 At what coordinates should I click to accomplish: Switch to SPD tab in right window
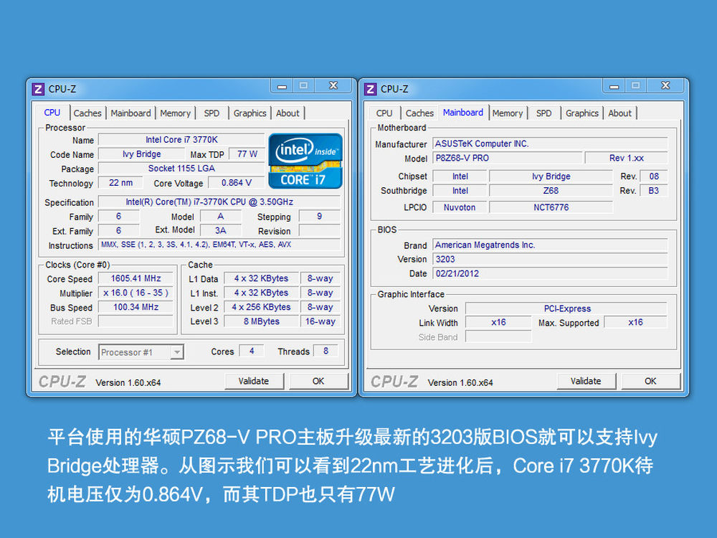click(x=543, y=113)
